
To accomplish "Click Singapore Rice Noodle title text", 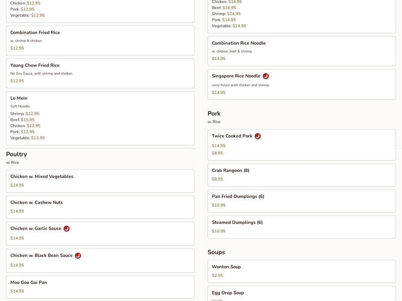I will [x=236, y=76].
